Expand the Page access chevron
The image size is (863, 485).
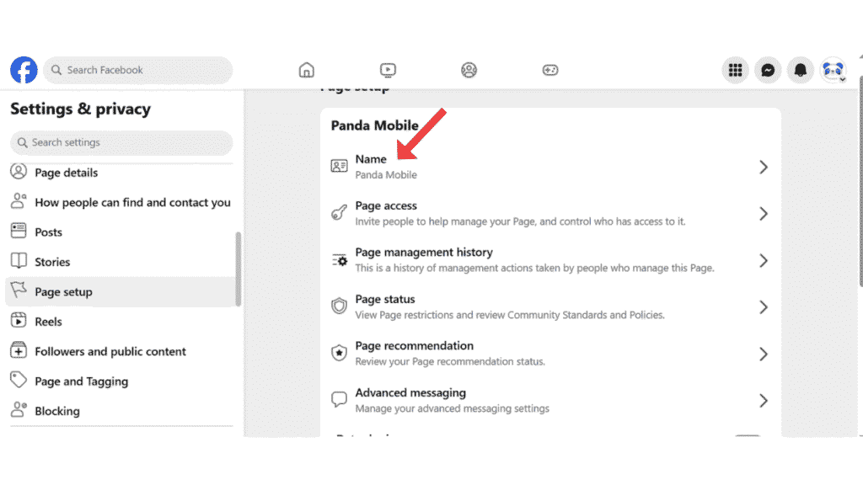tap(764, 214)
